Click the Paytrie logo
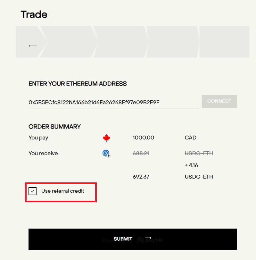 click(150, 240)
